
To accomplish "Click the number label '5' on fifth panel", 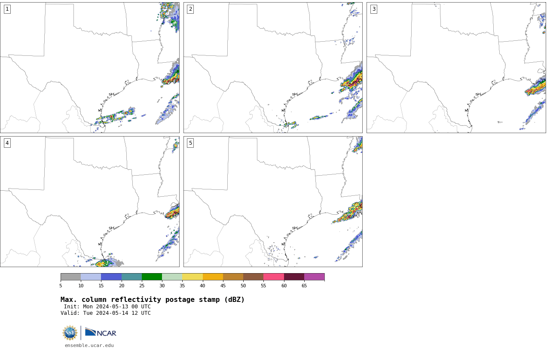I will pos(190,143).
